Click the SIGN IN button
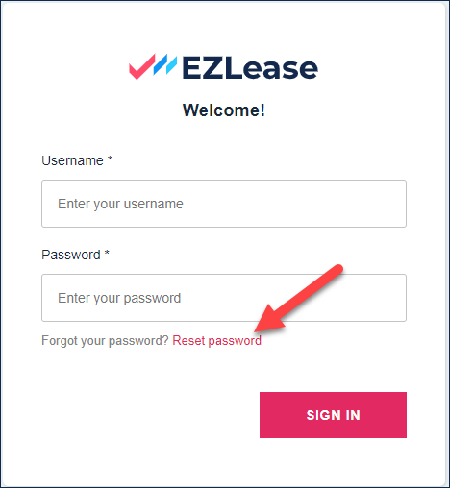450x488 pixels. (333, 415)
